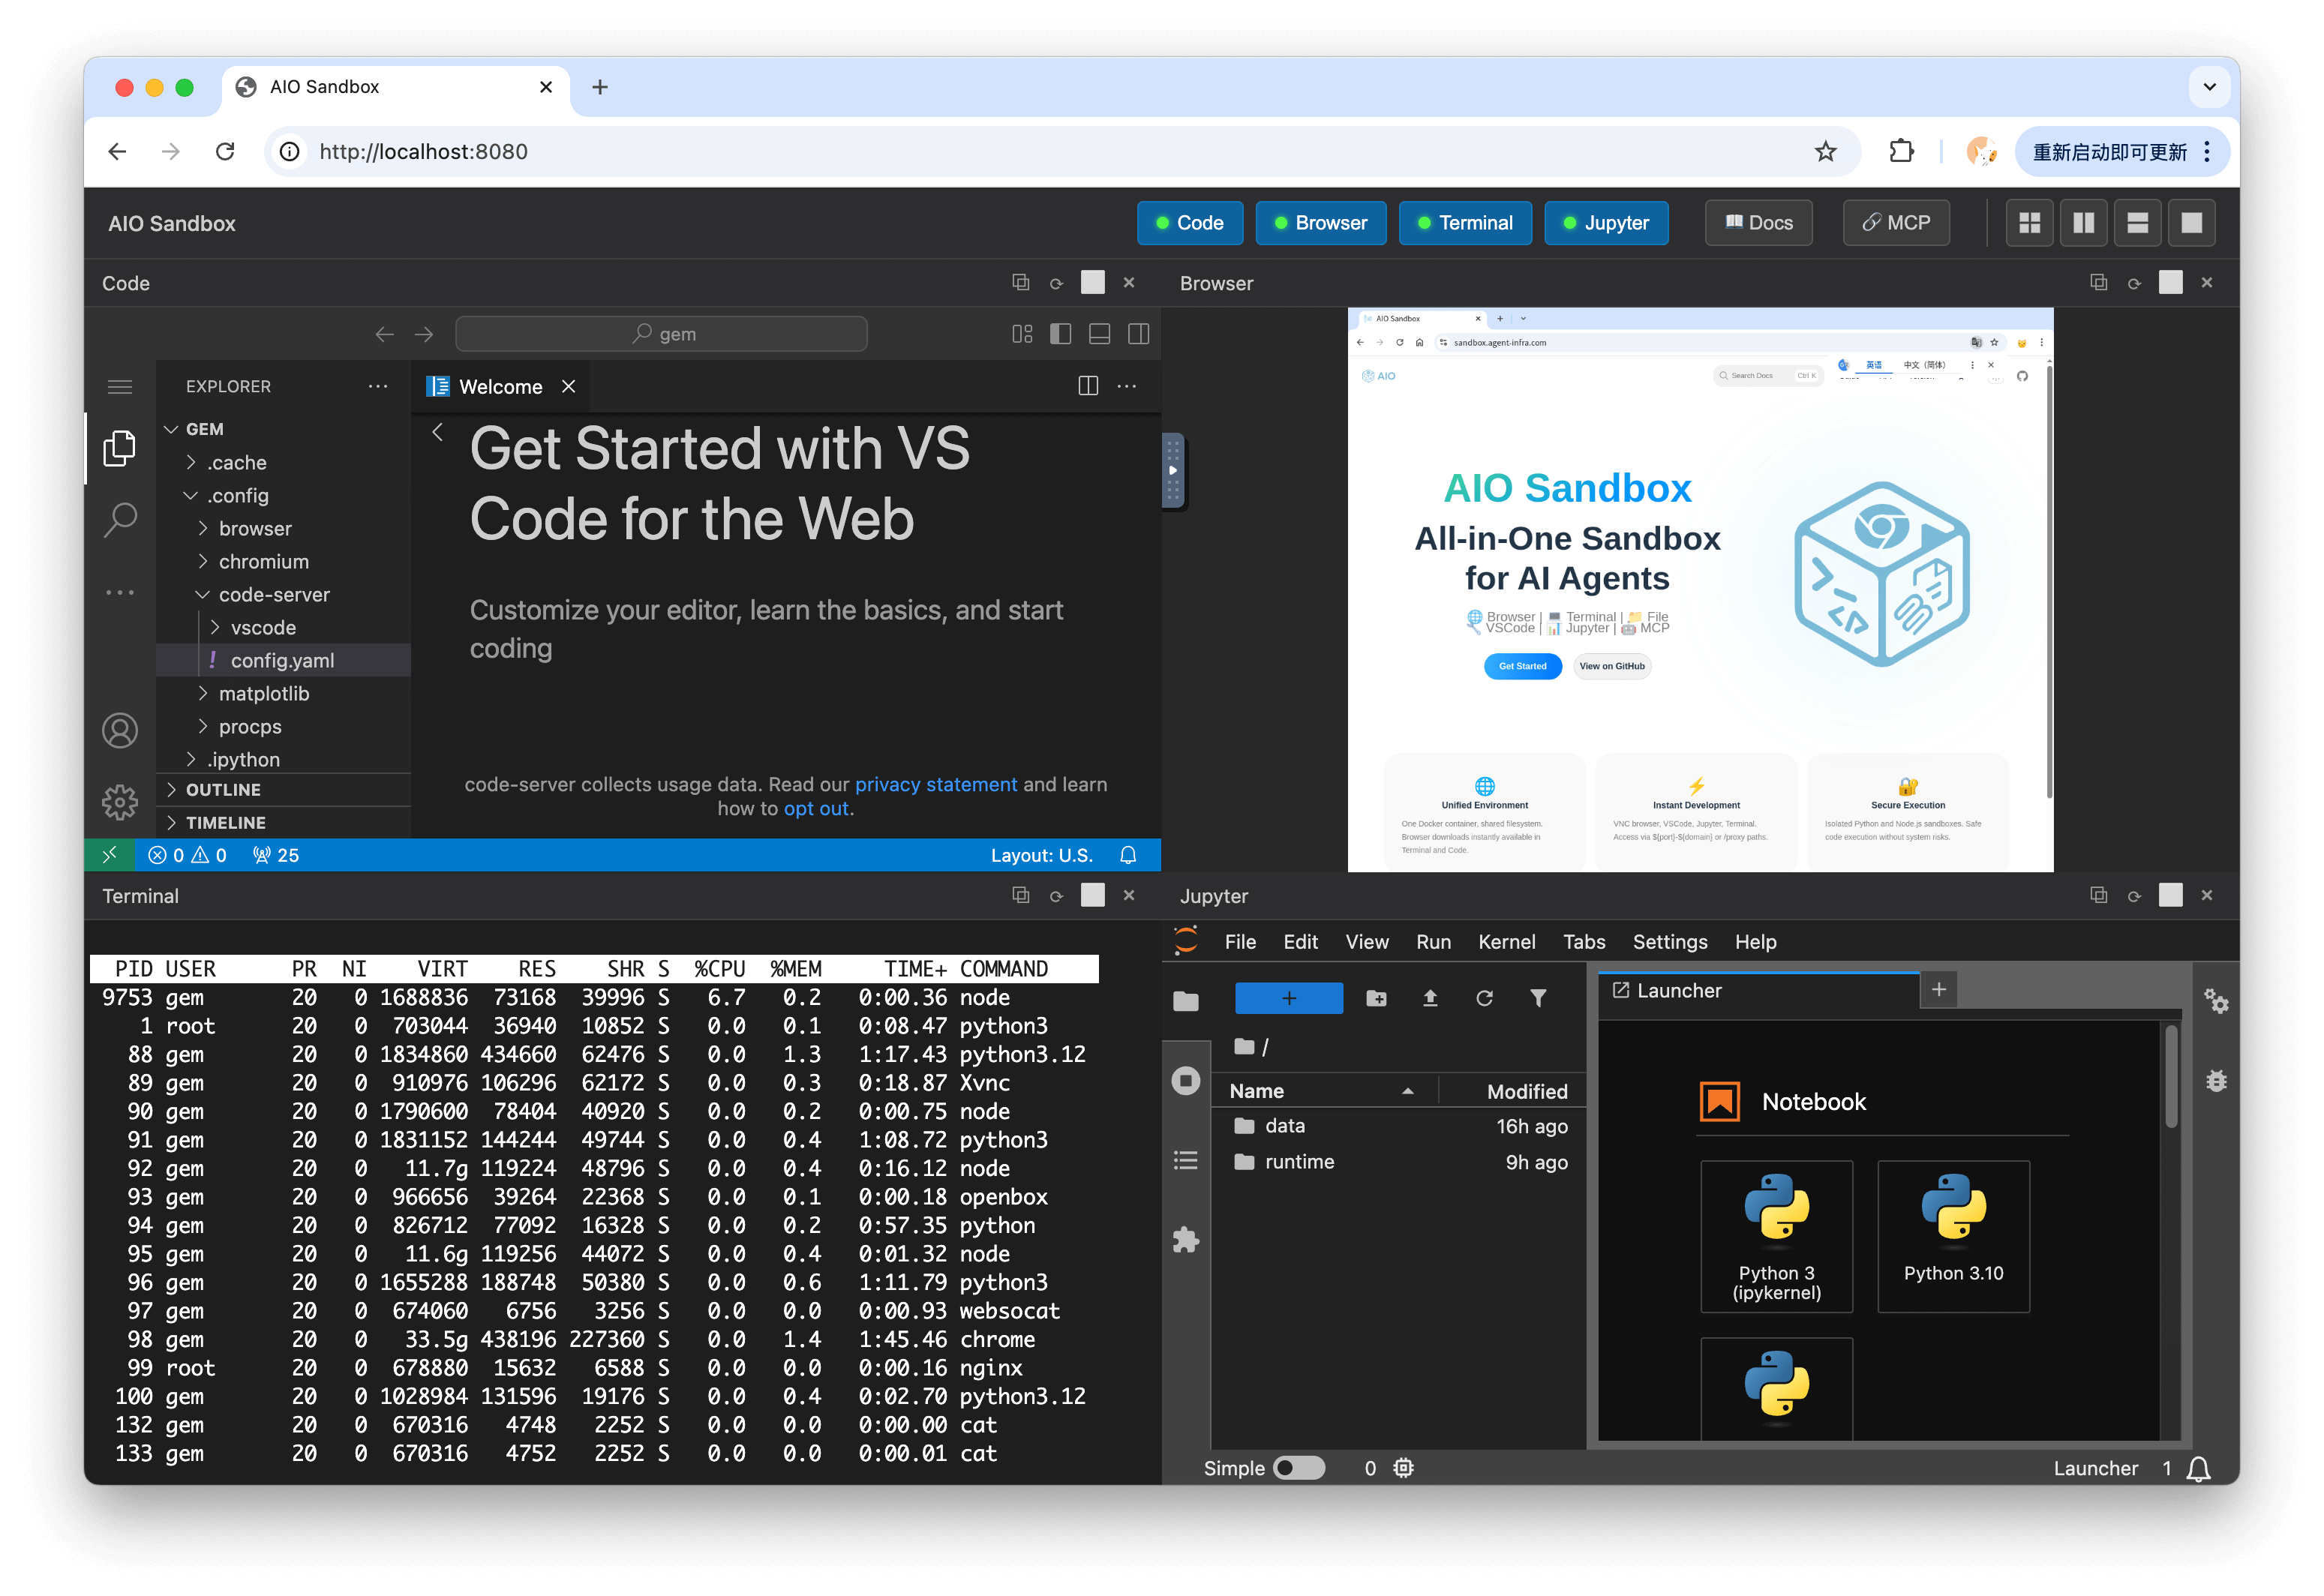Expand the .cache folder in Explorer
This screenshot has width=2324, height=1596.
click(237, 462)
